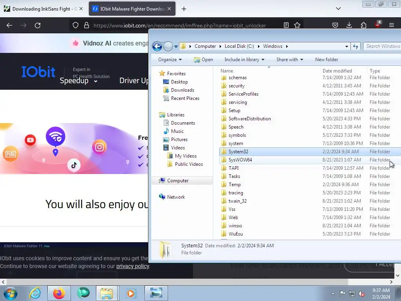Open Pictures library
Viewport: 401px width, 301px height.
click(x=179, y=139)
